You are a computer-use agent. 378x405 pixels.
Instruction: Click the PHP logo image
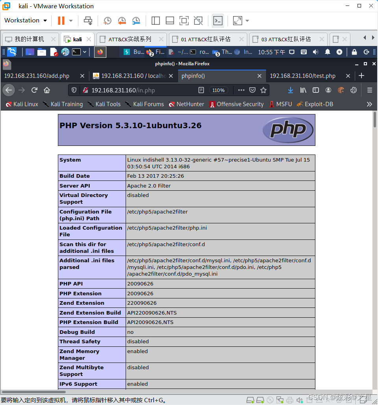288,130
